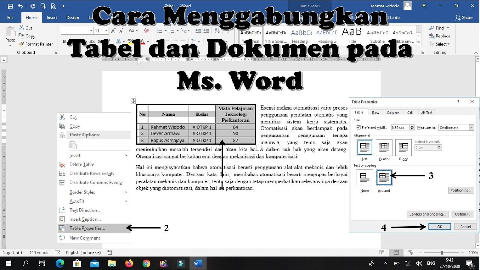Click the Positioning... button
This screenshot has height=270, width=480.
point(461,190)
